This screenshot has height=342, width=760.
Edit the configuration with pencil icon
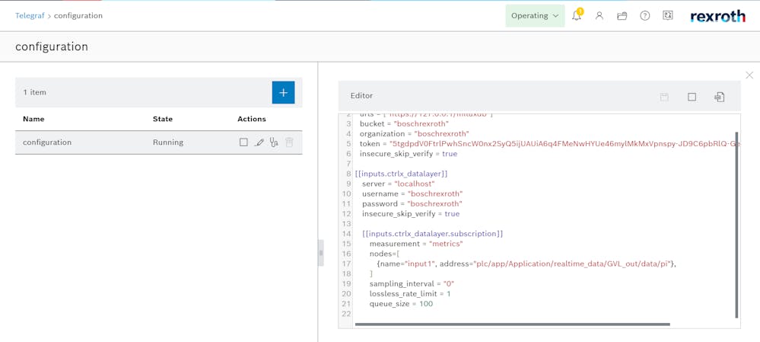[x=259, y=142]
